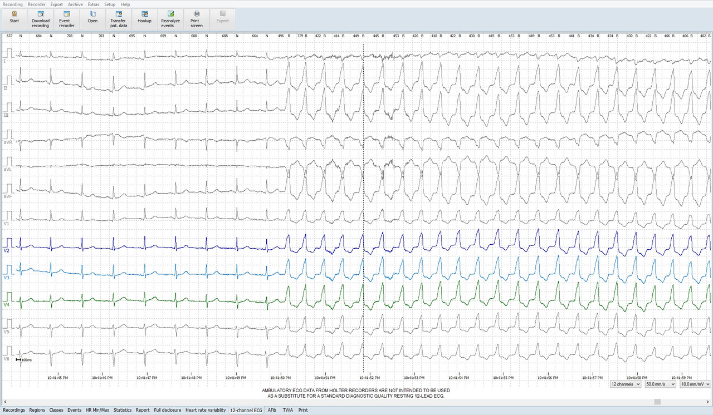Screen dimensions: 713x415
Task: Open the 10.0 mm/mV gain dropdown
Action: (x=695, y=384)
